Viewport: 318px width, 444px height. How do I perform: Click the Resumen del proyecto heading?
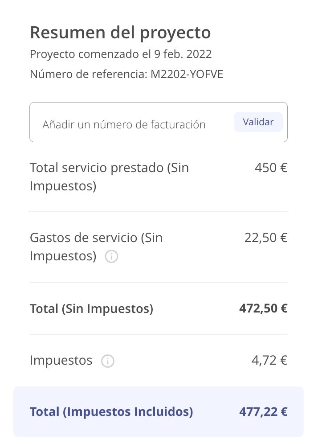(120, 33)
